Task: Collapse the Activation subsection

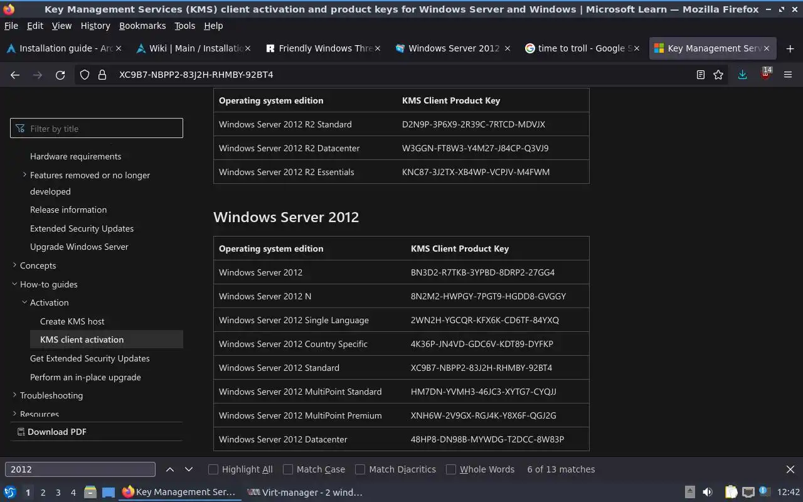Action: [24, 302]
